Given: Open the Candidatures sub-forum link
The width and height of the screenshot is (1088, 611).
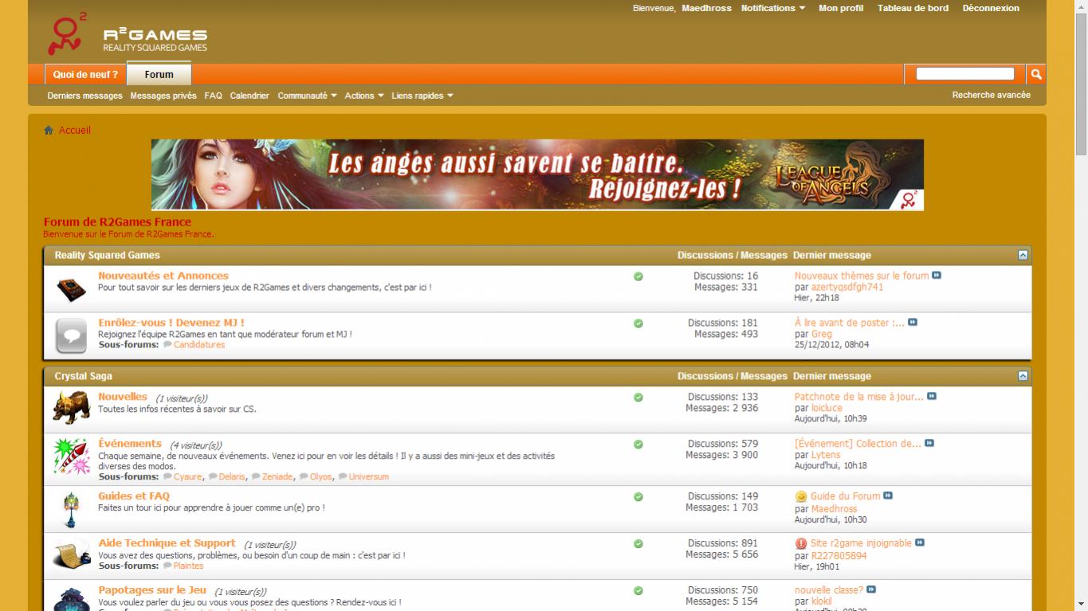Looking at the screenshot, I should (198, 345).
